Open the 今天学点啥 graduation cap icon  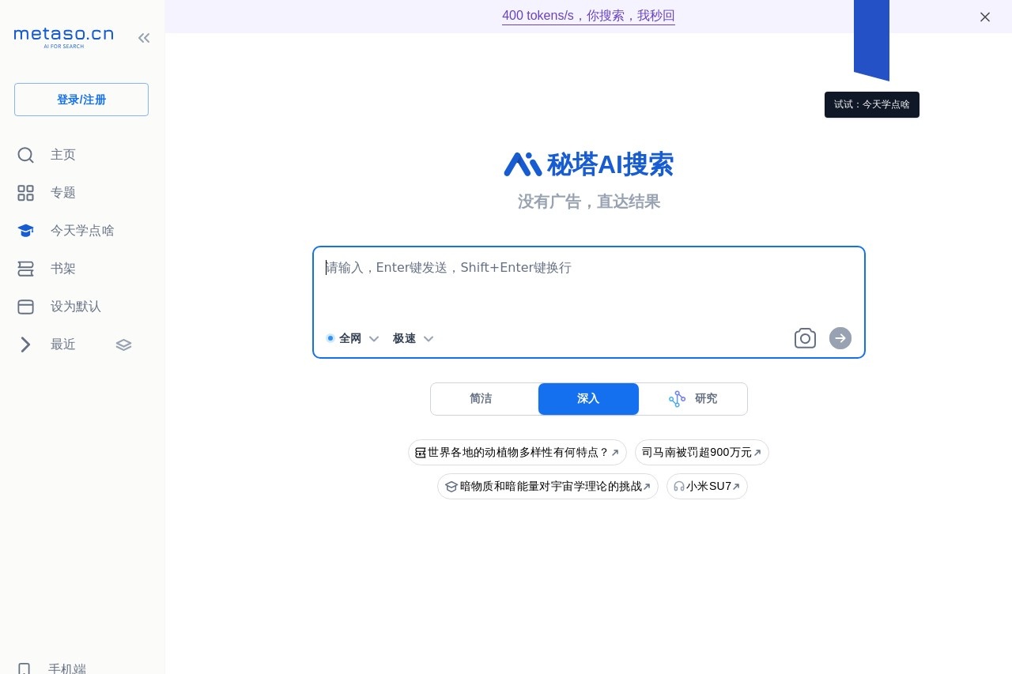click(x=25, y=231)
